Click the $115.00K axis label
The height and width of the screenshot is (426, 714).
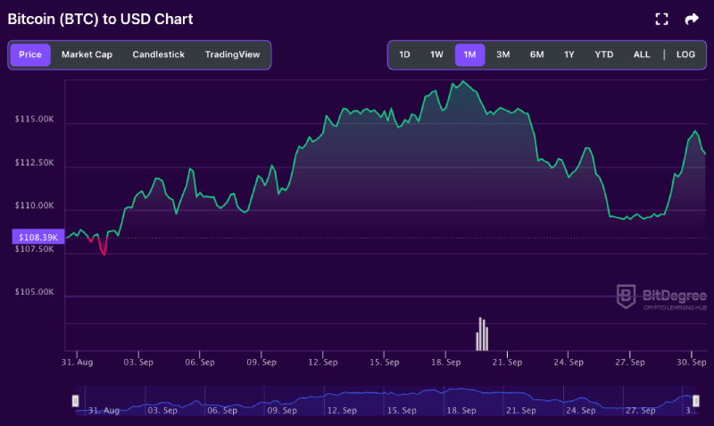coord(34,120)
